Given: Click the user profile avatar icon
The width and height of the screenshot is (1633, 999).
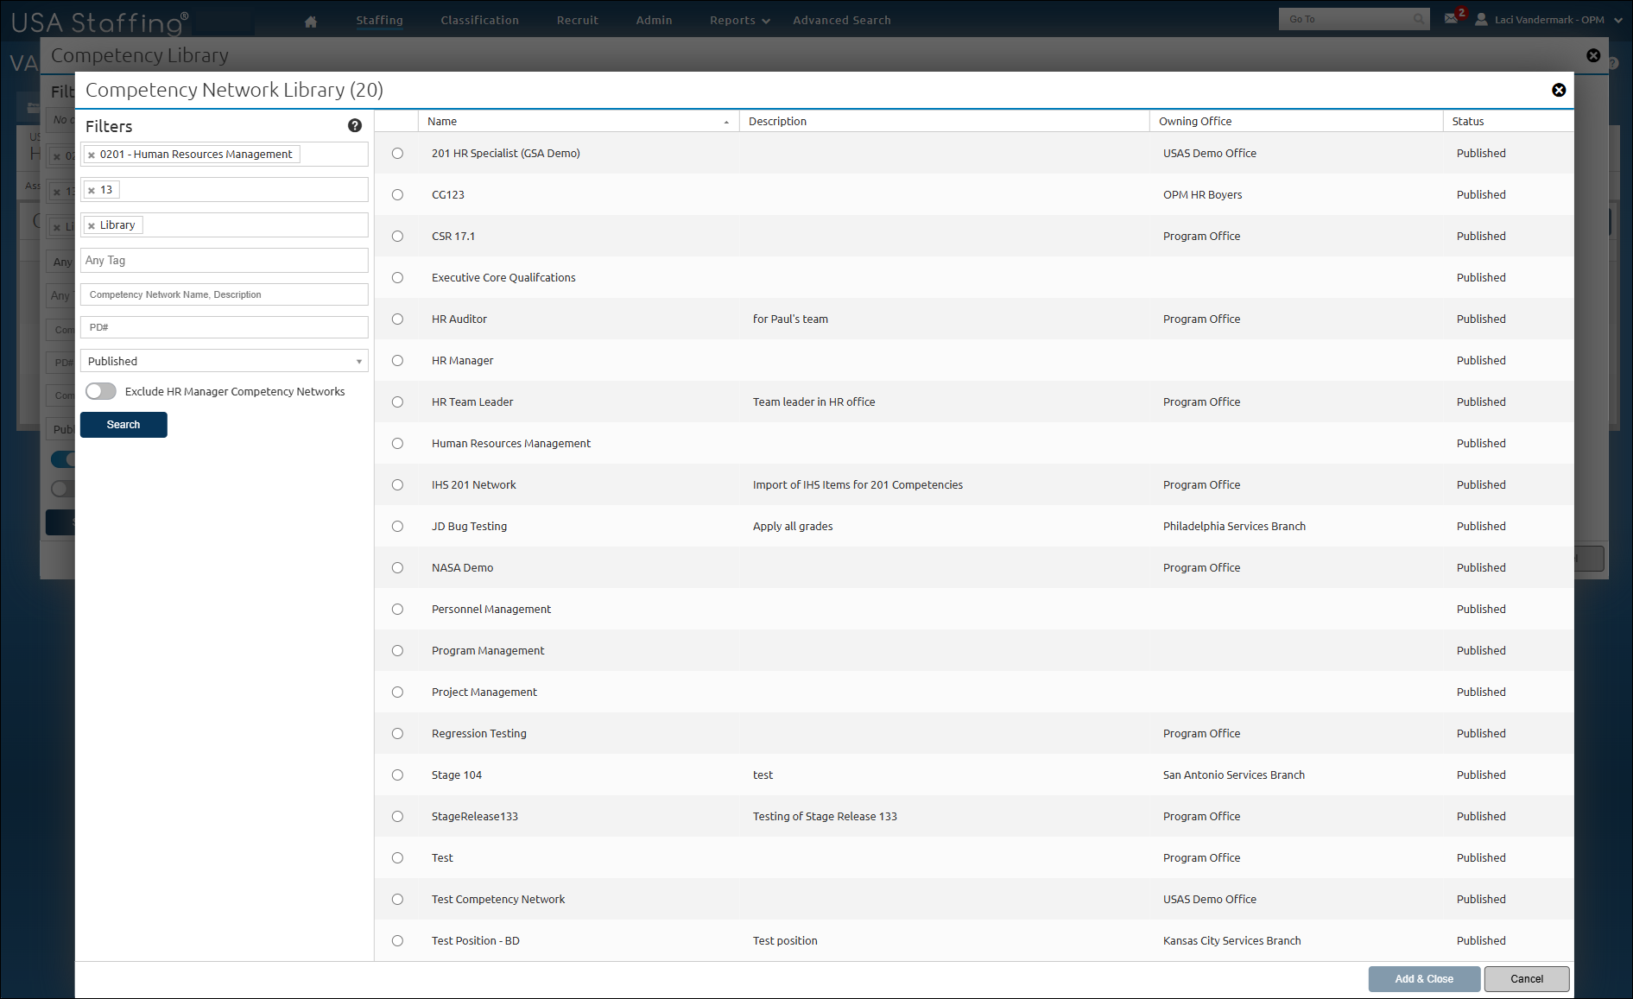Looking at the screenshot, I should [1481, 19].
